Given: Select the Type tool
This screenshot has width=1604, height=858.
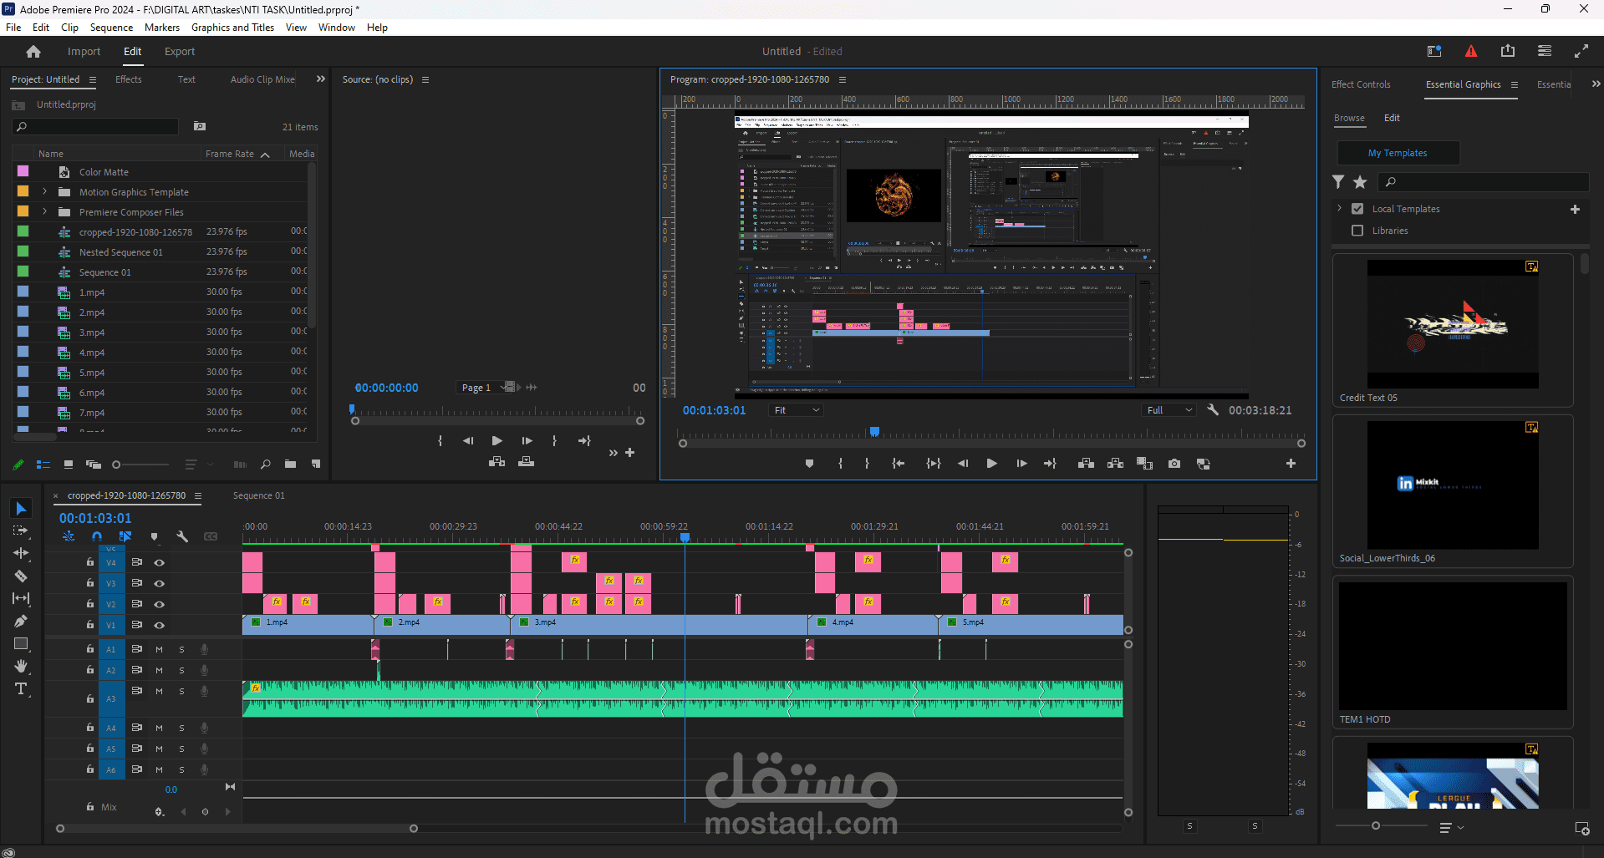Looking at the screenshot, I should 21,688.
